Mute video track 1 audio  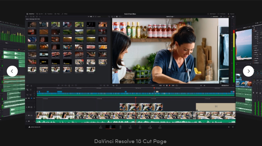[x=29, y=115]
